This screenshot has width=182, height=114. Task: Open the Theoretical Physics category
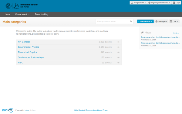pos(27,52)
